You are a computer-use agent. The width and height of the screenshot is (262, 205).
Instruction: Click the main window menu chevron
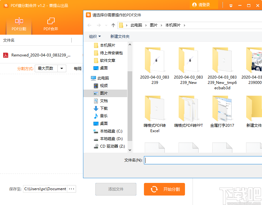pos(231,5)
